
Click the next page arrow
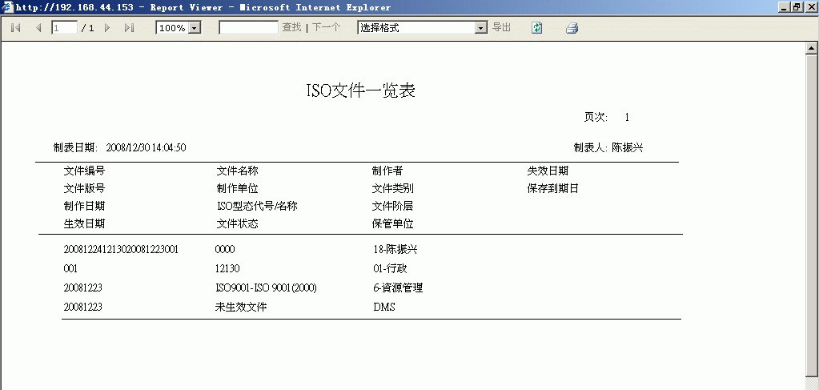107,28
